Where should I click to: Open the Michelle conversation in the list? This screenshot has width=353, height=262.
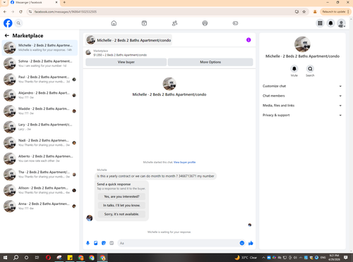click(x=40, y=48)
